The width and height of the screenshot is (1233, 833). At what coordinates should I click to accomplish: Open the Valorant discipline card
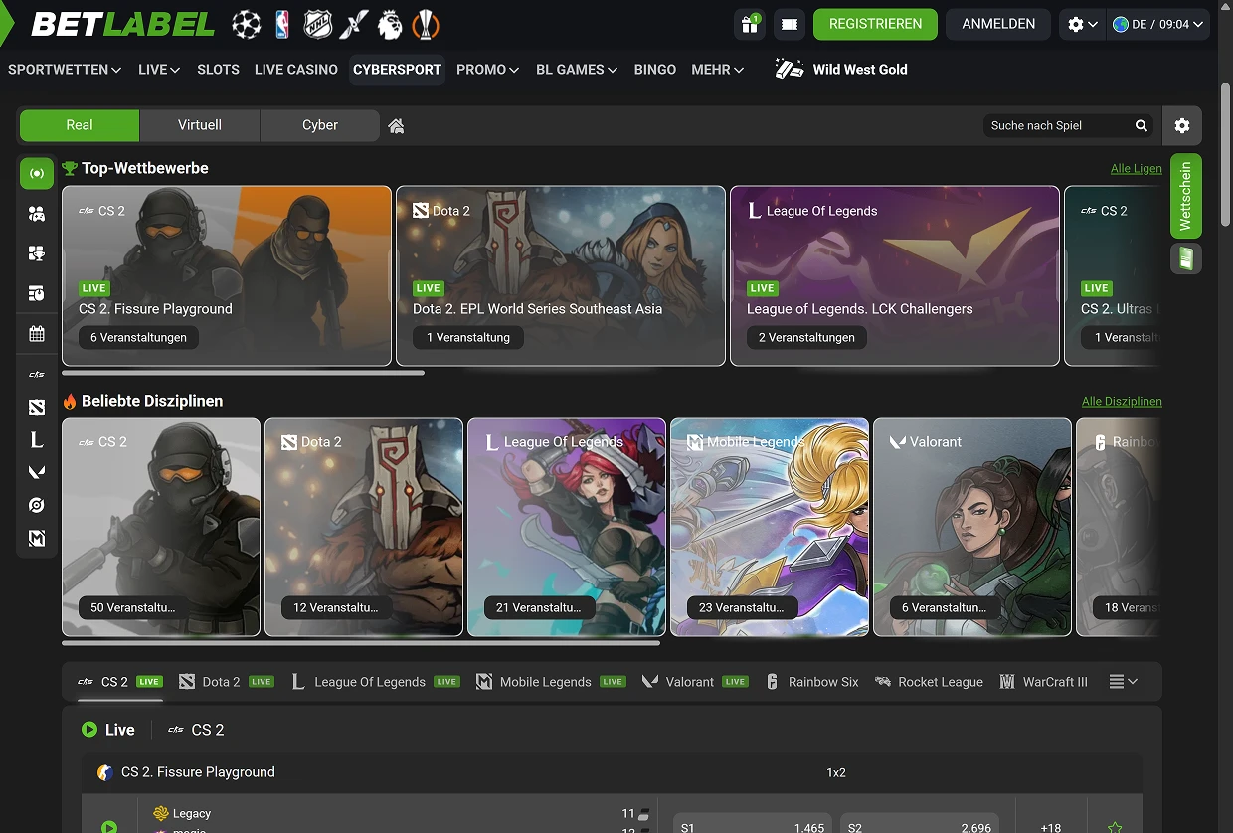pyautogui.click(x=972, y=527)
